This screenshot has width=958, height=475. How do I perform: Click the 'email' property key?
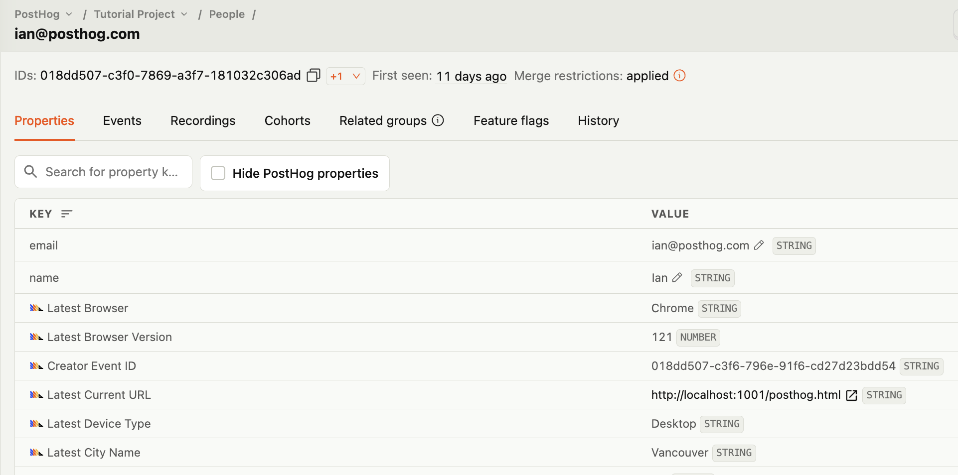43,245
